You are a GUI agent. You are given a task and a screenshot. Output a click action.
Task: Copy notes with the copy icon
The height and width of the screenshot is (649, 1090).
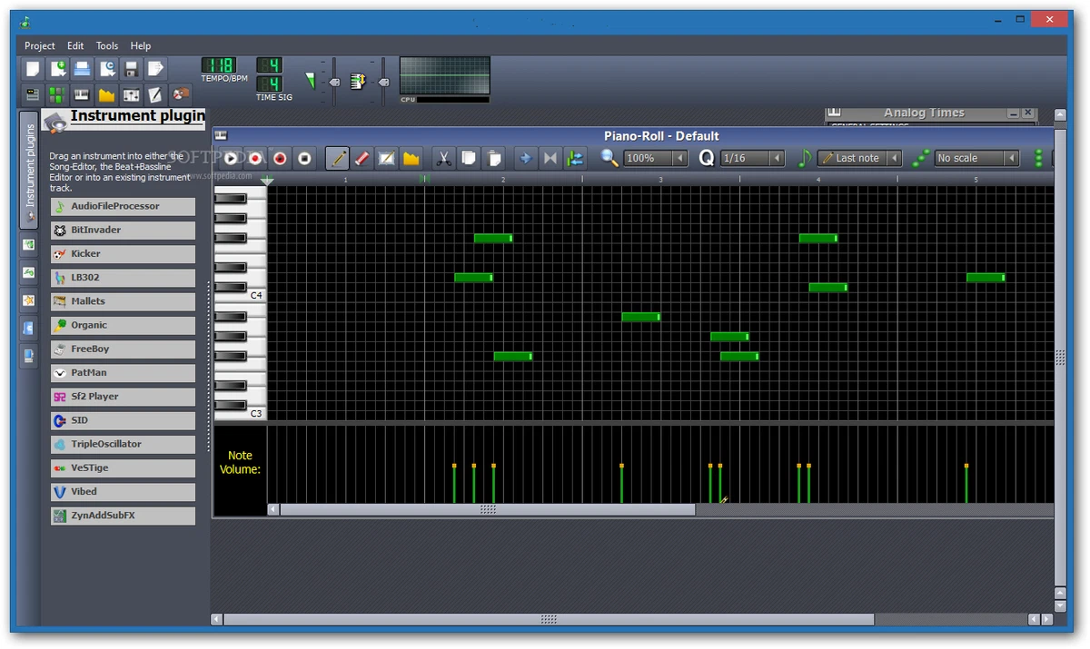466,158
